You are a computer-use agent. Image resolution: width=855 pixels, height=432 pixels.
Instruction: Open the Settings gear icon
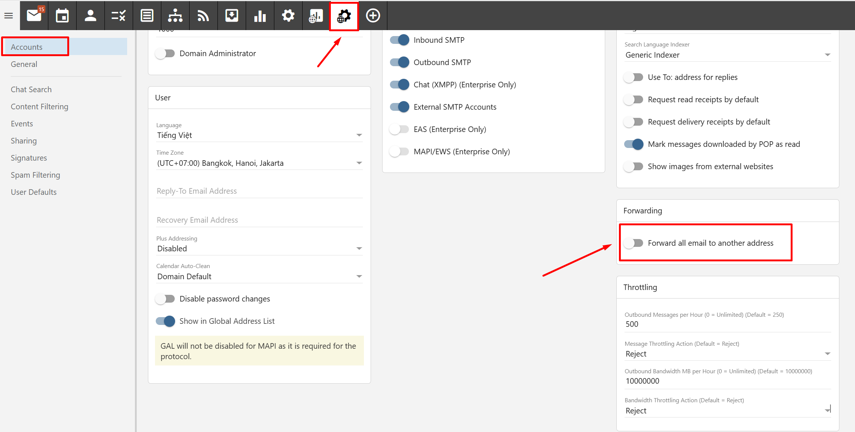coord(288,16)
